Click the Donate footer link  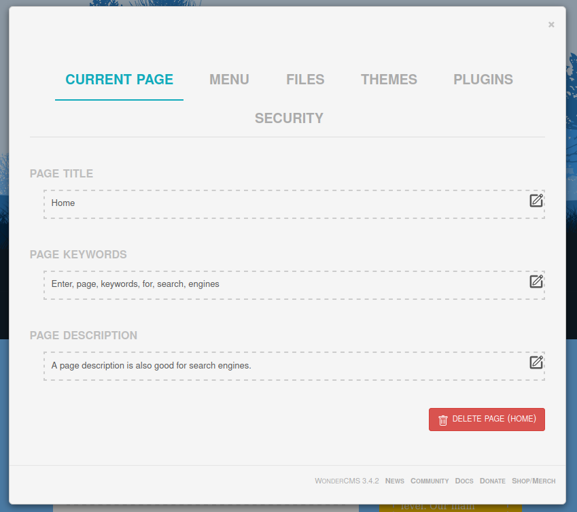(492, 481)
